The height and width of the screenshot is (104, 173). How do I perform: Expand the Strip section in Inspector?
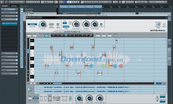pyautogui.click(x=9, y=53)
